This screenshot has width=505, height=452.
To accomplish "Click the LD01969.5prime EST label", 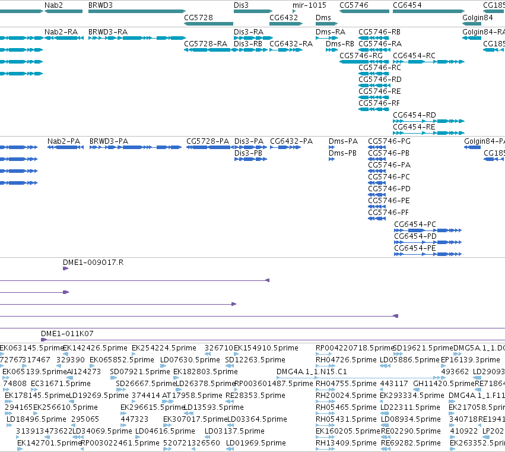I will click(x=256, y=443).
